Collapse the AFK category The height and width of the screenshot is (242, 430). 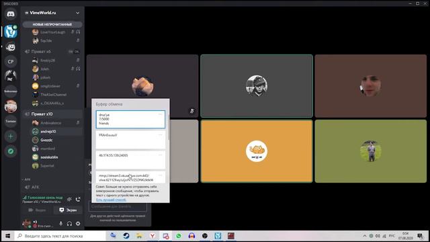(26, 179)
